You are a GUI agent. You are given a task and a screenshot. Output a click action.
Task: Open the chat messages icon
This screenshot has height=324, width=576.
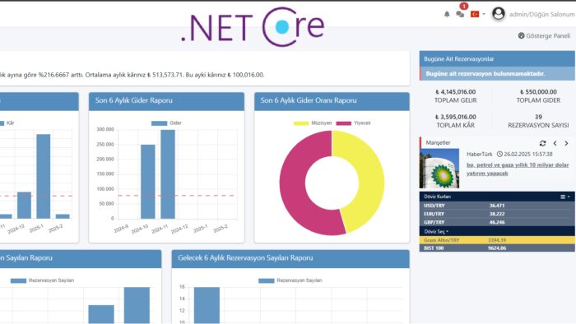(x=460, y=14)
